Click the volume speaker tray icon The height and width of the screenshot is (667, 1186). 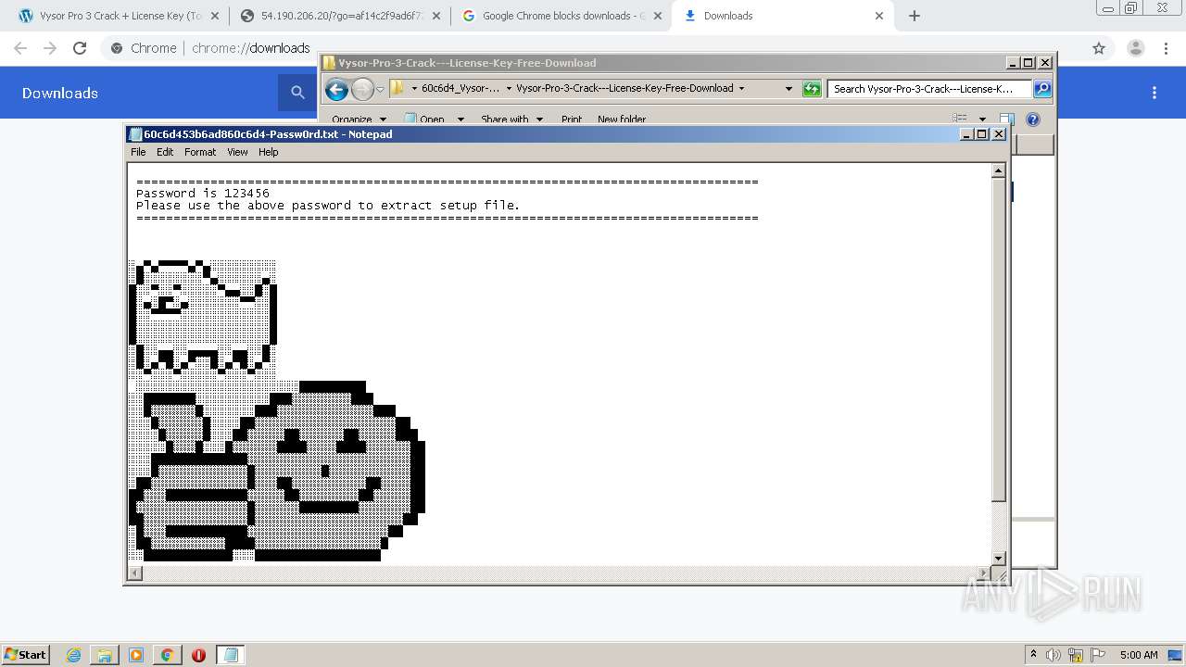(x=1054, y=655)
